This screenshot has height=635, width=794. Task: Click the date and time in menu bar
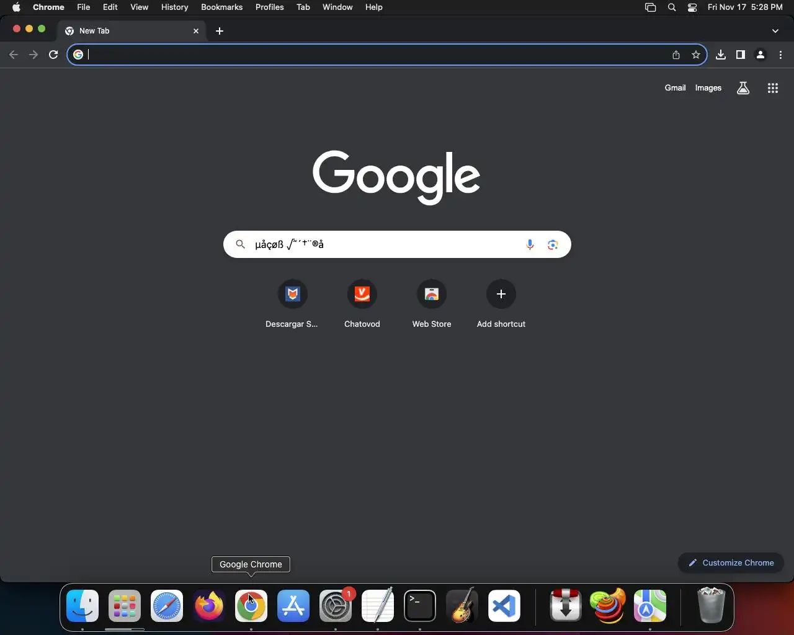point(745,7)
